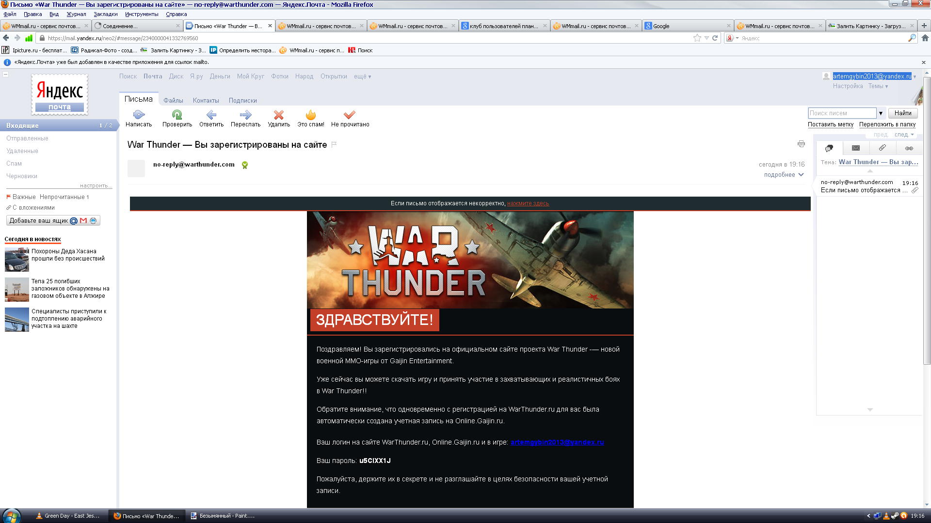This screenshot has height=523, width=931.
Task: Click the Написать compose mail icon
Action: 139,115
